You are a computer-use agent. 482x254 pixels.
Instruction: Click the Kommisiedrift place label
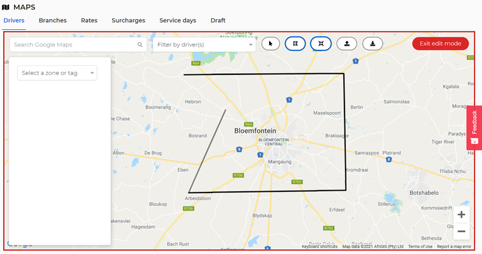coord(436,208)
